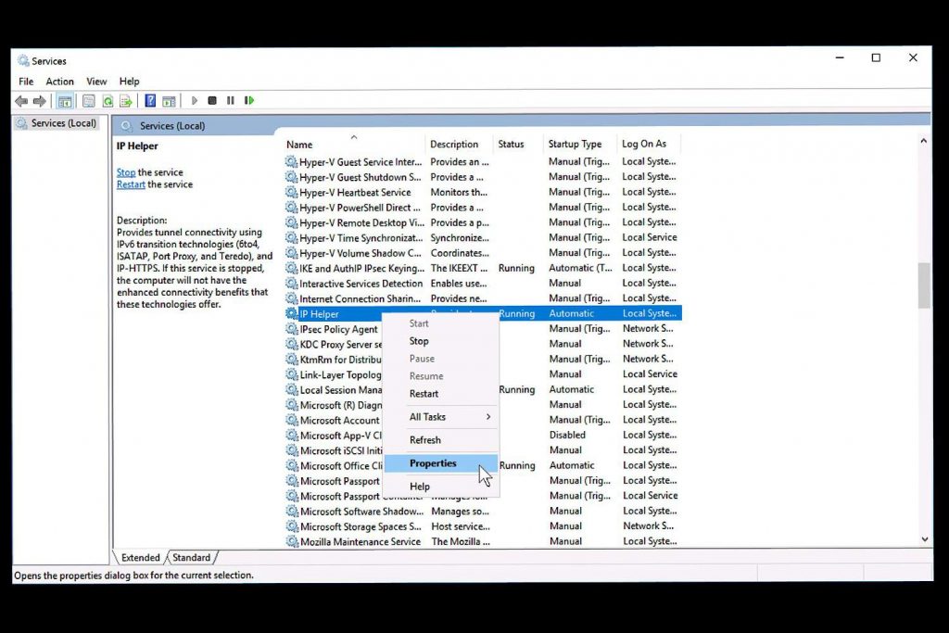Open the Action menu
Viewport: 949px width, 633px height.
pos(59,82)
